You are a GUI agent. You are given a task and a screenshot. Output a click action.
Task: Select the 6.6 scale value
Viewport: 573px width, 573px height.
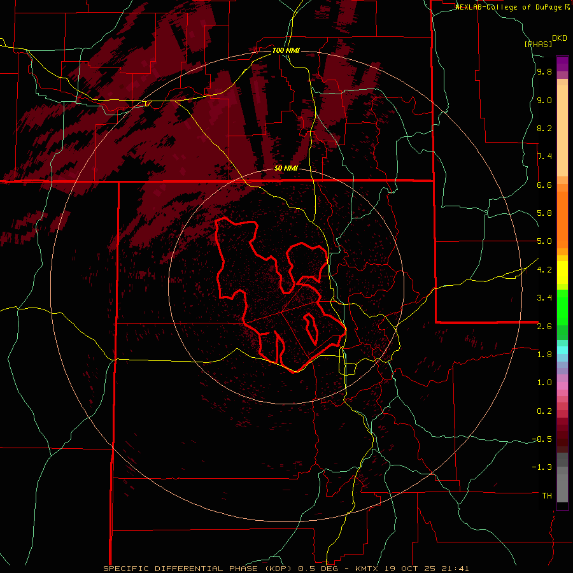544,185
